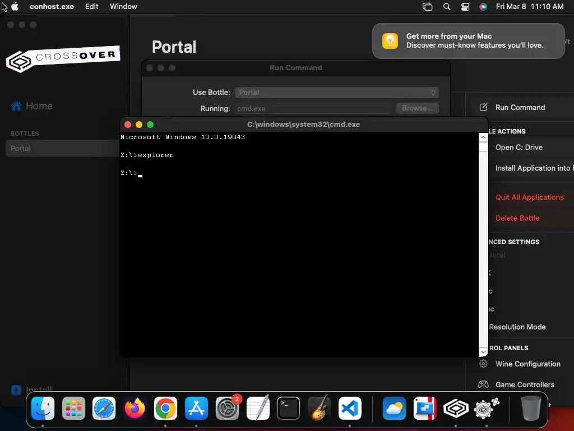Activate Siri from the menu bar

click(x=483, y=7)
